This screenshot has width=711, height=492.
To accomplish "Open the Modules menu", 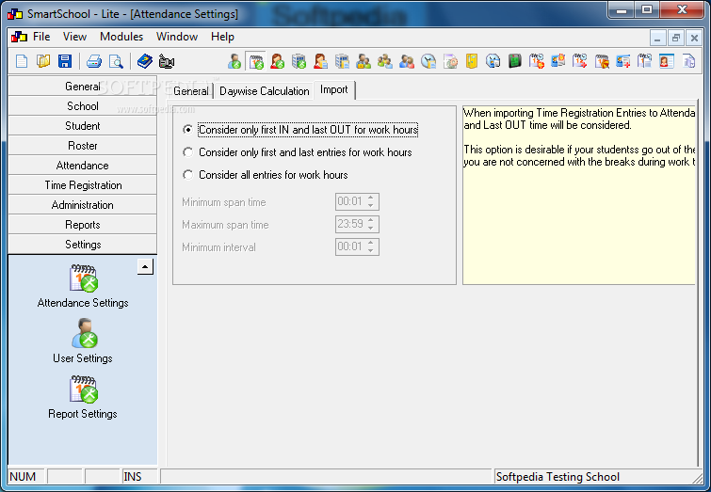I will point(121,37).
